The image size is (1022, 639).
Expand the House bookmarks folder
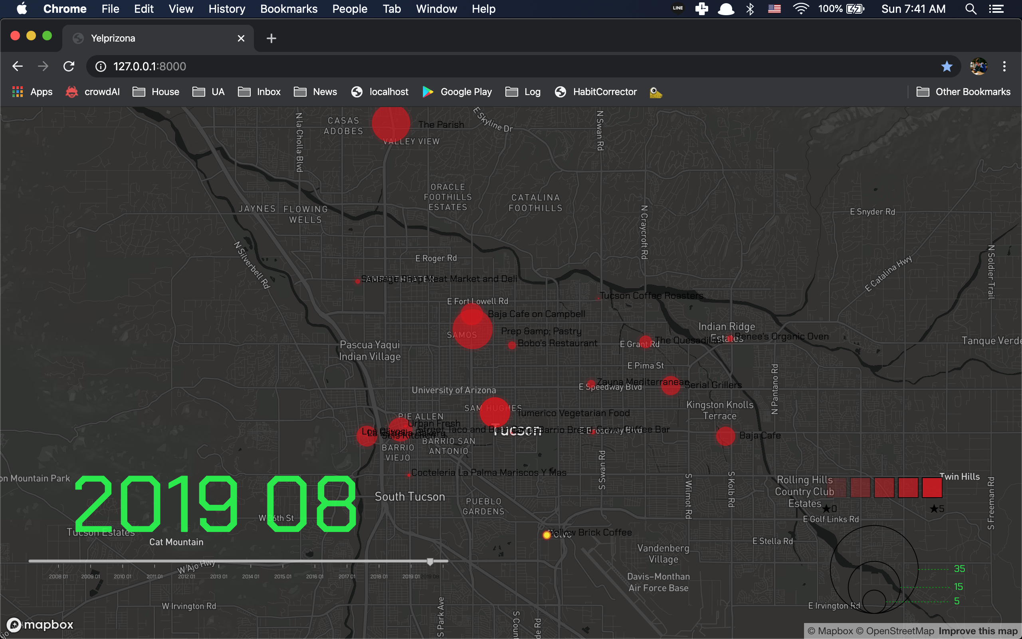coord(156,92)
